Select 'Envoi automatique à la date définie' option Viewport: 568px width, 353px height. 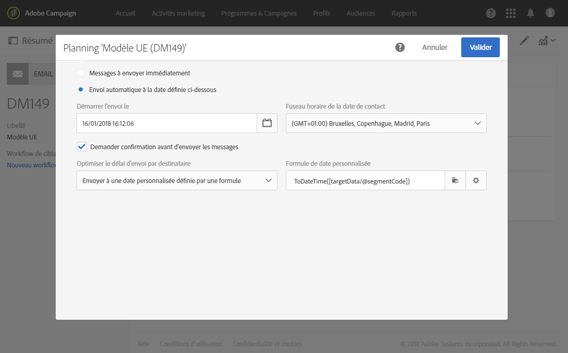coord(81,89)
